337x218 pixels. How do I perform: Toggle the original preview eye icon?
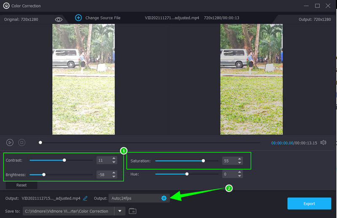point(59,19)
